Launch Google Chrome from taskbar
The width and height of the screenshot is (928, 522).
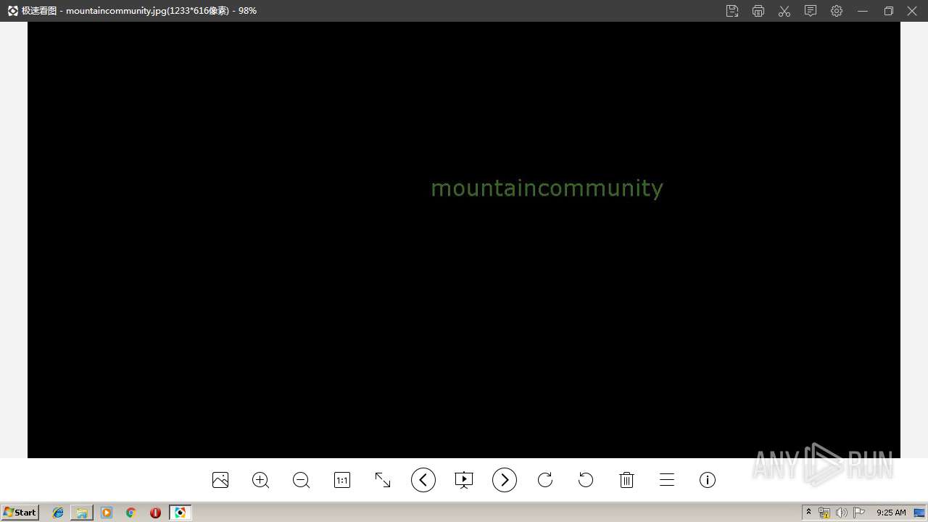click(130, 513)
